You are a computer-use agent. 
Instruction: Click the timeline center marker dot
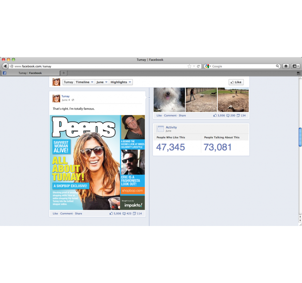(149, 97)
